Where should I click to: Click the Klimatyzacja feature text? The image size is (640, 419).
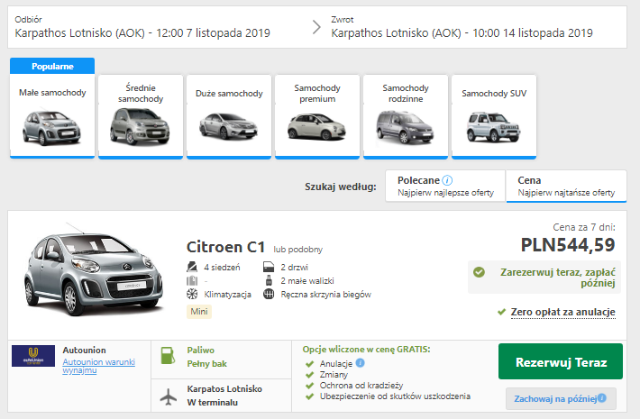pos(227,294)
